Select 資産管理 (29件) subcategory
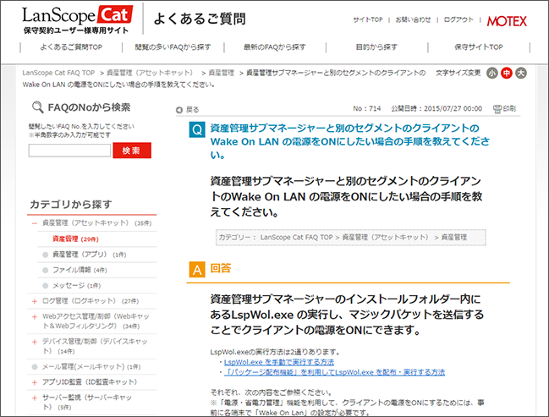The image size is (549, 417). pyautogui.click(x=75, y=239)
